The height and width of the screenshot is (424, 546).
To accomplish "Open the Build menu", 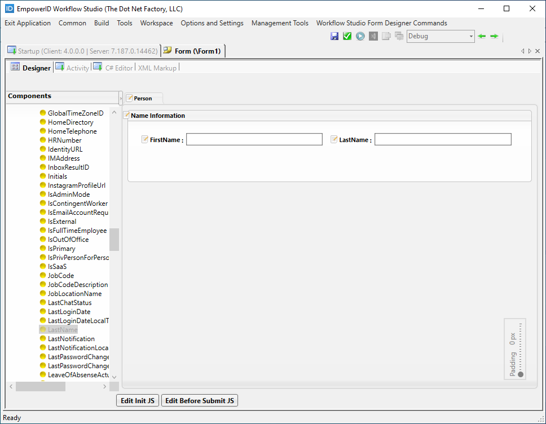I will click(x=102, y=23).
